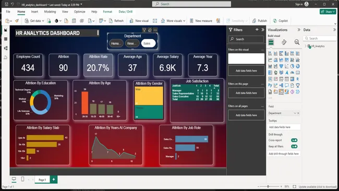This screenshot has width=339, height=191.
Task: Collapse the Data pane
Action: (x=335, y=30)
